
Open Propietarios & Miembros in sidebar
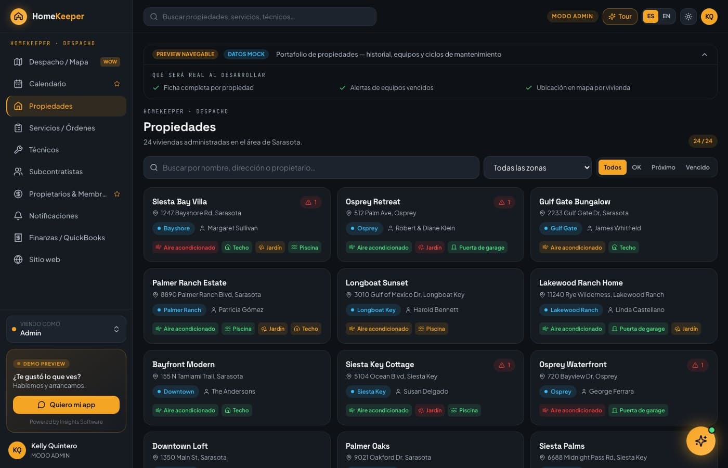pos(66,194)
